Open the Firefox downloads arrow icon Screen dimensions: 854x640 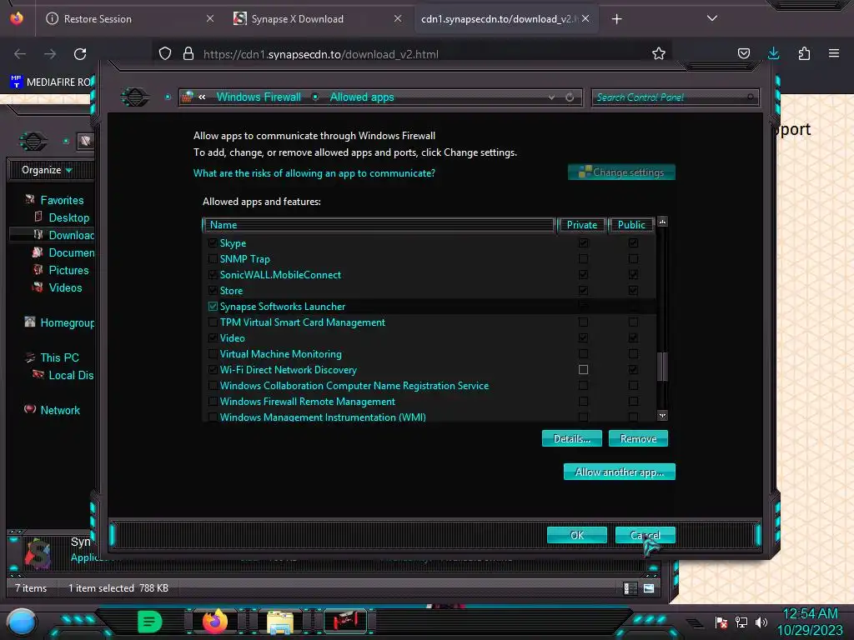pyautogui.click(x=773, y=53)
